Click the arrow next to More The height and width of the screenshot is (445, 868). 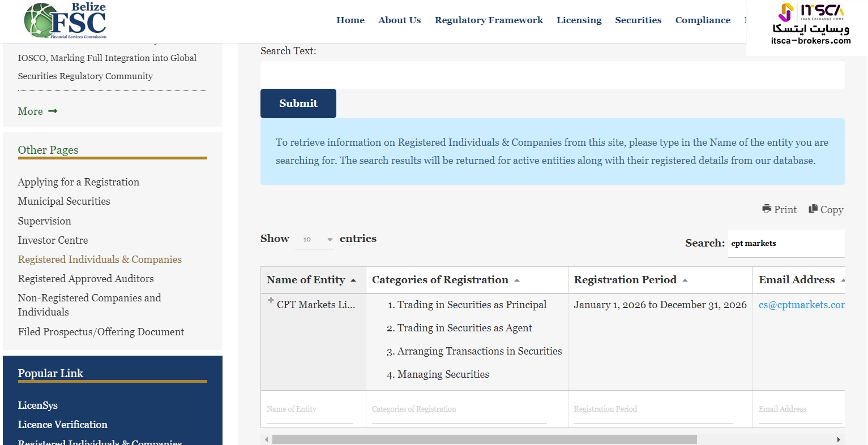[53, 111]
